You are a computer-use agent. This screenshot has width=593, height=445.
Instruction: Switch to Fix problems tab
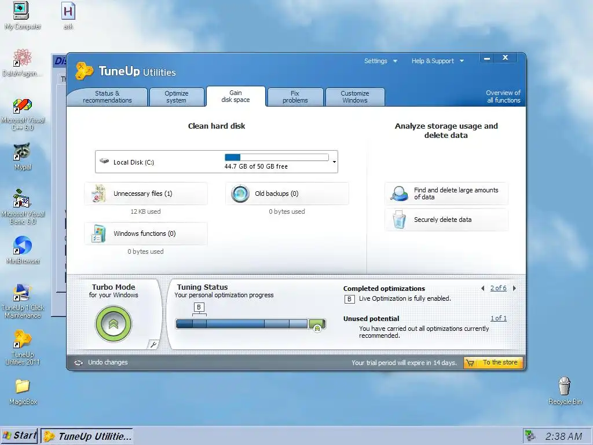[295, 97]
